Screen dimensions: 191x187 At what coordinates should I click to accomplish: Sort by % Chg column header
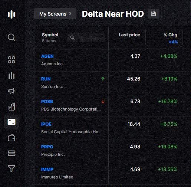pos(171,35)
